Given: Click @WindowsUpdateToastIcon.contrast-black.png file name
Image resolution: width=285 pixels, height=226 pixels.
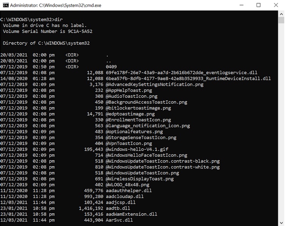Looking at the screenshot, I should coord(163,161).
